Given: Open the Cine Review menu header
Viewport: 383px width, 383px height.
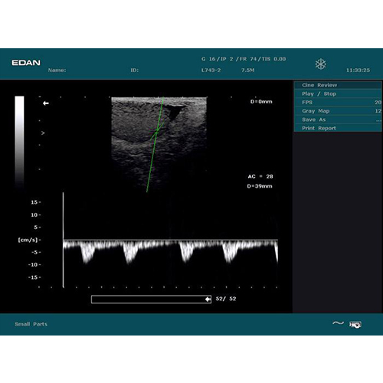Looking at the screenshot, I should point(338,85).
